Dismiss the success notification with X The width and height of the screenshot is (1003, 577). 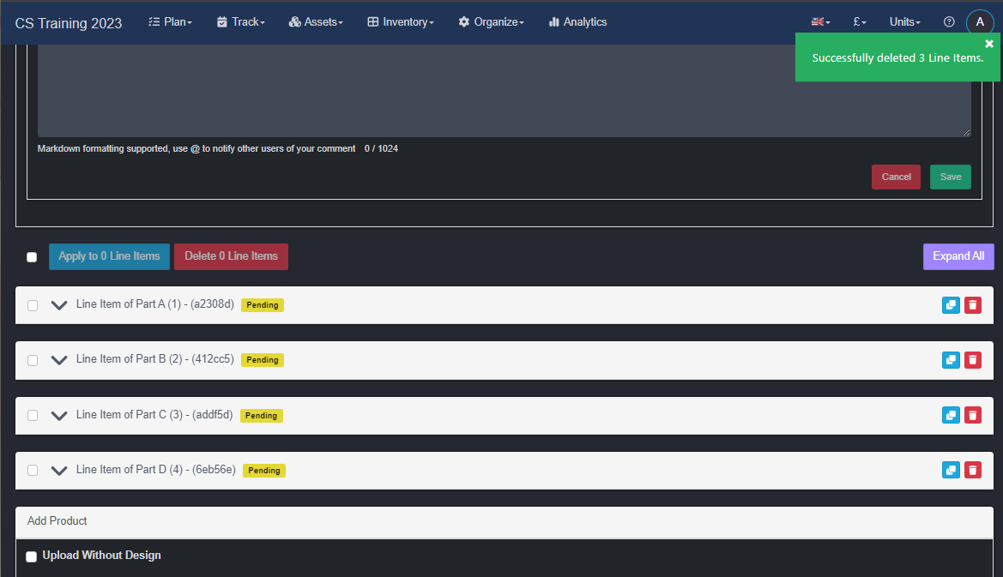point(989,44)
